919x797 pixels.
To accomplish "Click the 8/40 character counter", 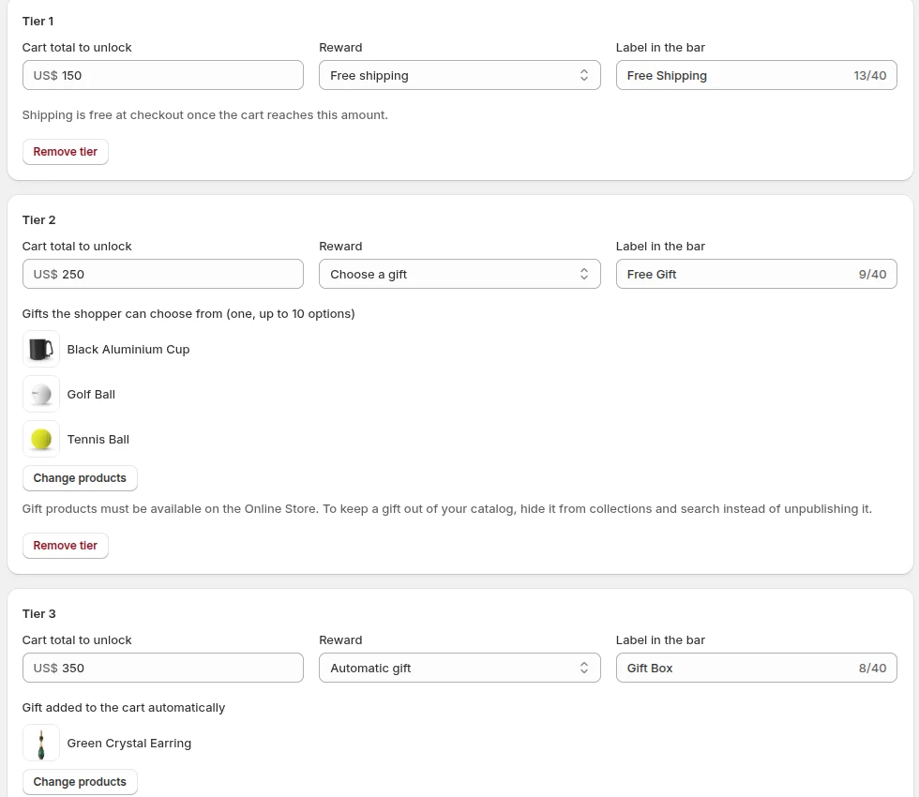I will [x=872, y=668].
